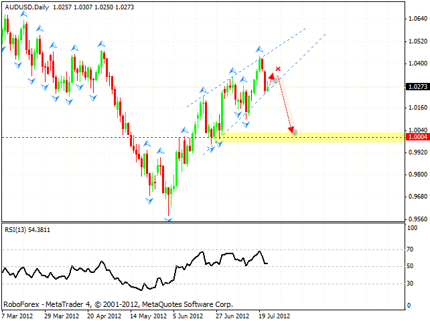The height and width of the screenshot is (321, 430).
Task: Select the downward red arrowhead at the yellow zone
Action: coord(291,130)
